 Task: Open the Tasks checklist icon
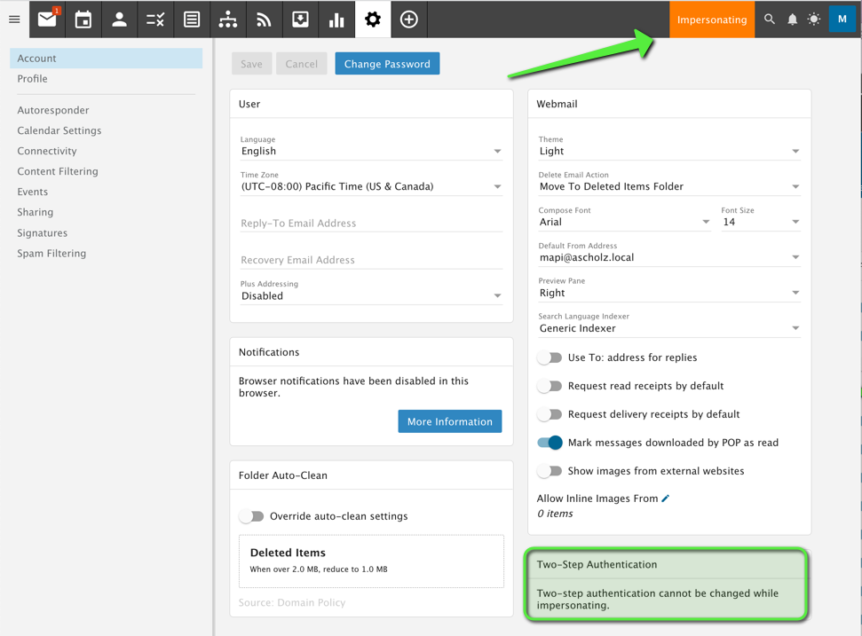tap(155, 19)
